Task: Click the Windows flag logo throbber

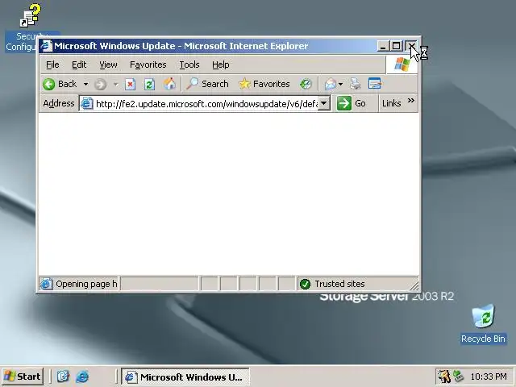Action: pyautogui.click(x=402, y=64)
